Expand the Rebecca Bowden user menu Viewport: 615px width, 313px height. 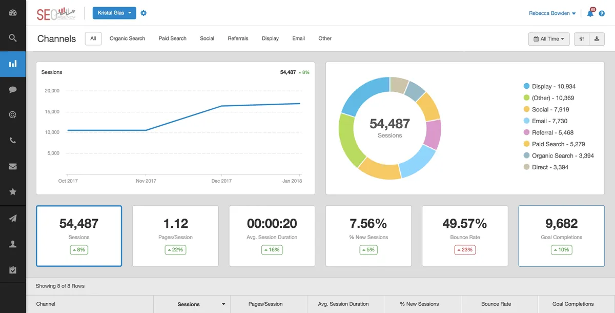point(552,13)
